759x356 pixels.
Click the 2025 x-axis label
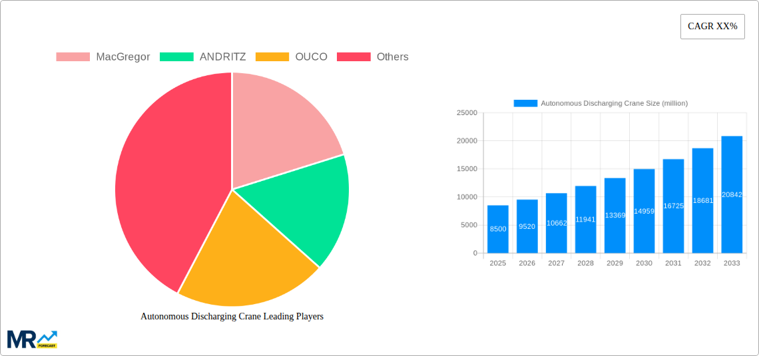coord(498,263)
